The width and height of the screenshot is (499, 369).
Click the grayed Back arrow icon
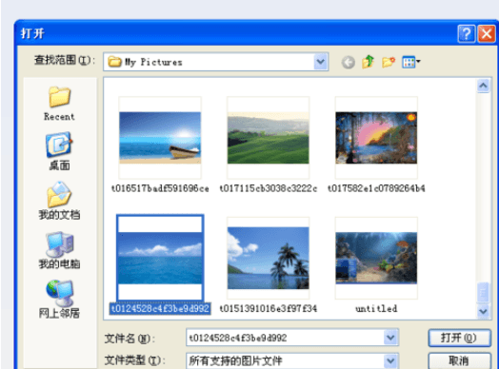click(x=349, y=62)
